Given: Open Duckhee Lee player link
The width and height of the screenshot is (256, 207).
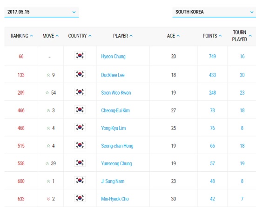Looking at the screenshot, I should coord(113,75).
